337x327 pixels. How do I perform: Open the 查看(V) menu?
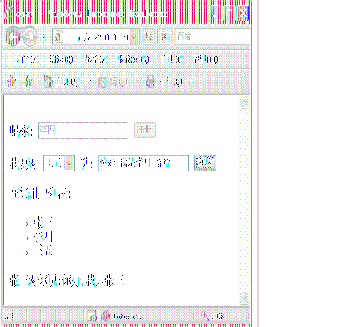(x=96, y=60)
